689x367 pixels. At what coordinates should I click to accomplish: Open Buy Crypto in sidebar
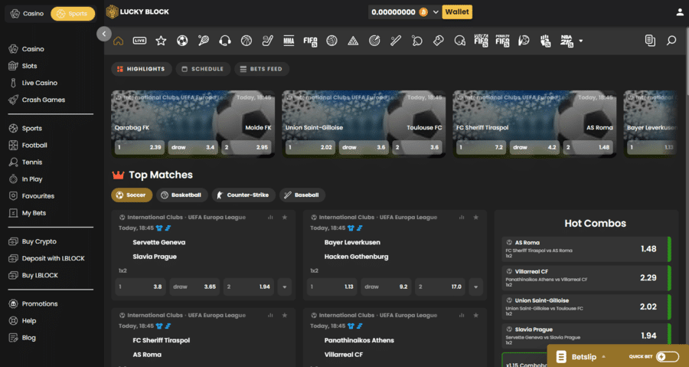39,241
